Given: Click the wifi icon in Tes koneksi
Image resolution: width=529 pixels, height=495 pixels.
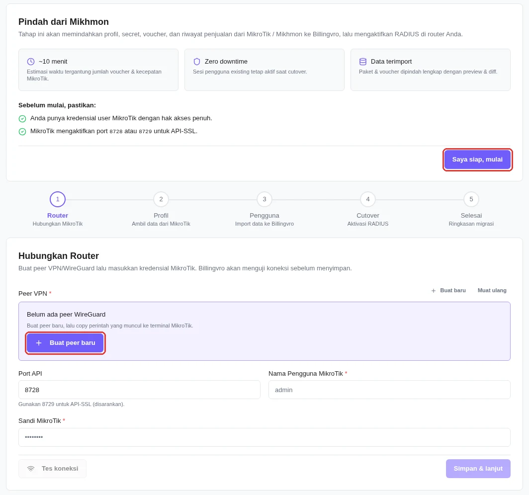Looking at the screenshot, I should tap(31, 469).
